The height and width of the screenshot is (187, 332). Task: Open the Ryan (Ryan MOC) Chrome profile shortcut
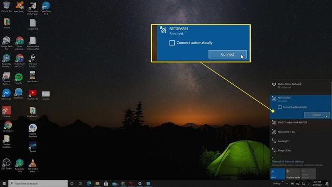click(19, 61)
